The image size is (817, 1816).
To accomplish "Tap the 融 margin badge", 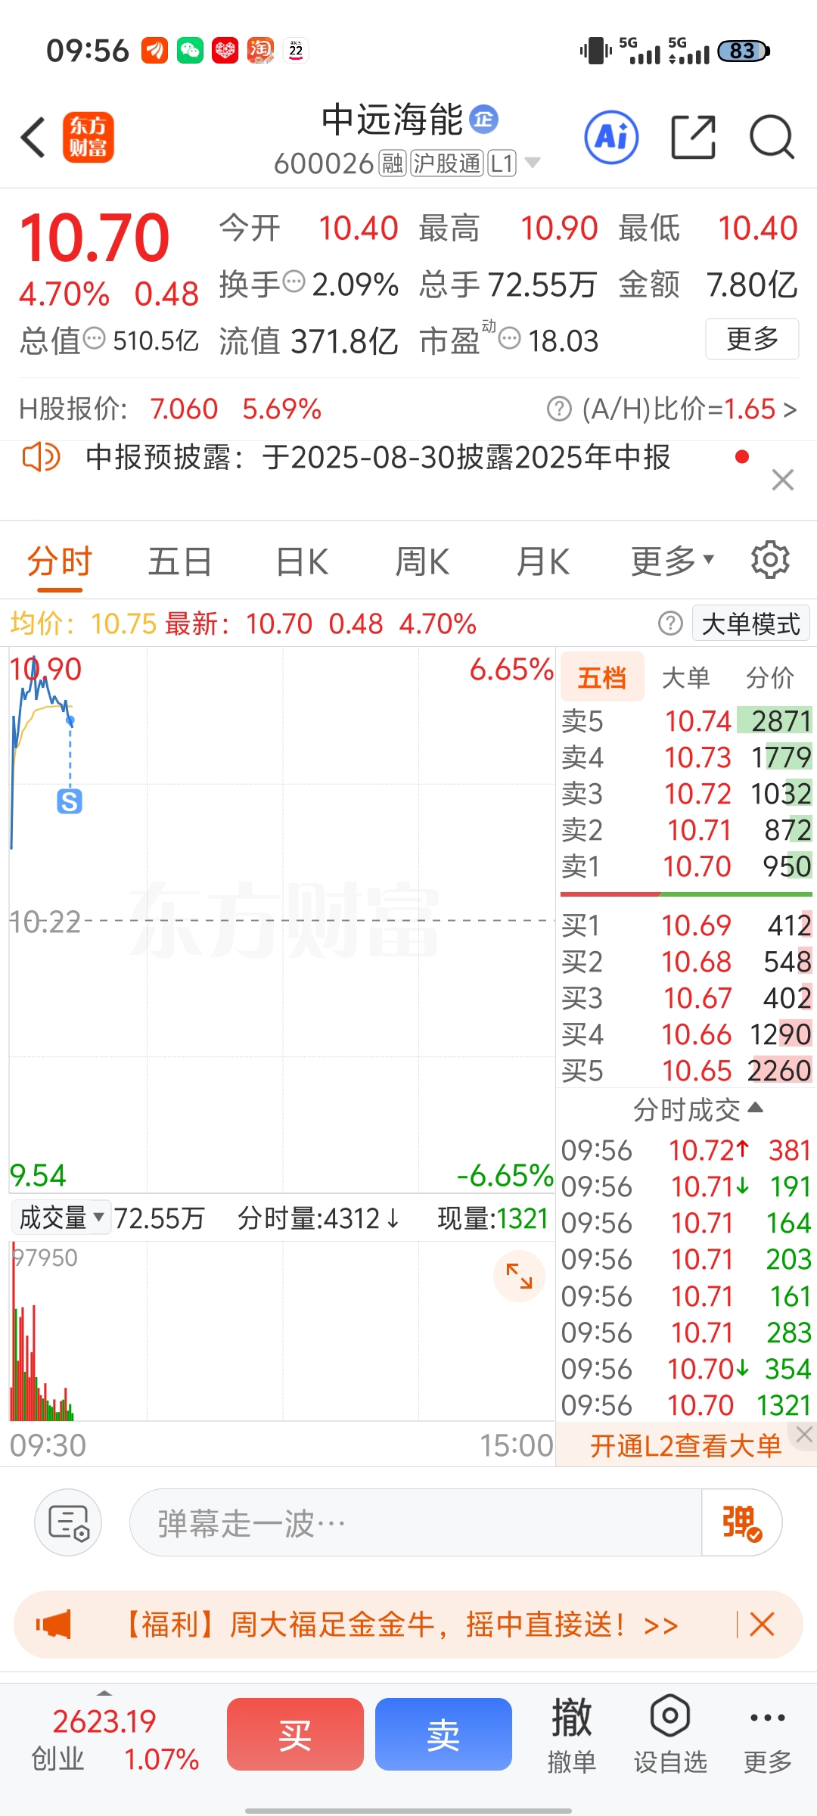I will [x=393, y=163].
